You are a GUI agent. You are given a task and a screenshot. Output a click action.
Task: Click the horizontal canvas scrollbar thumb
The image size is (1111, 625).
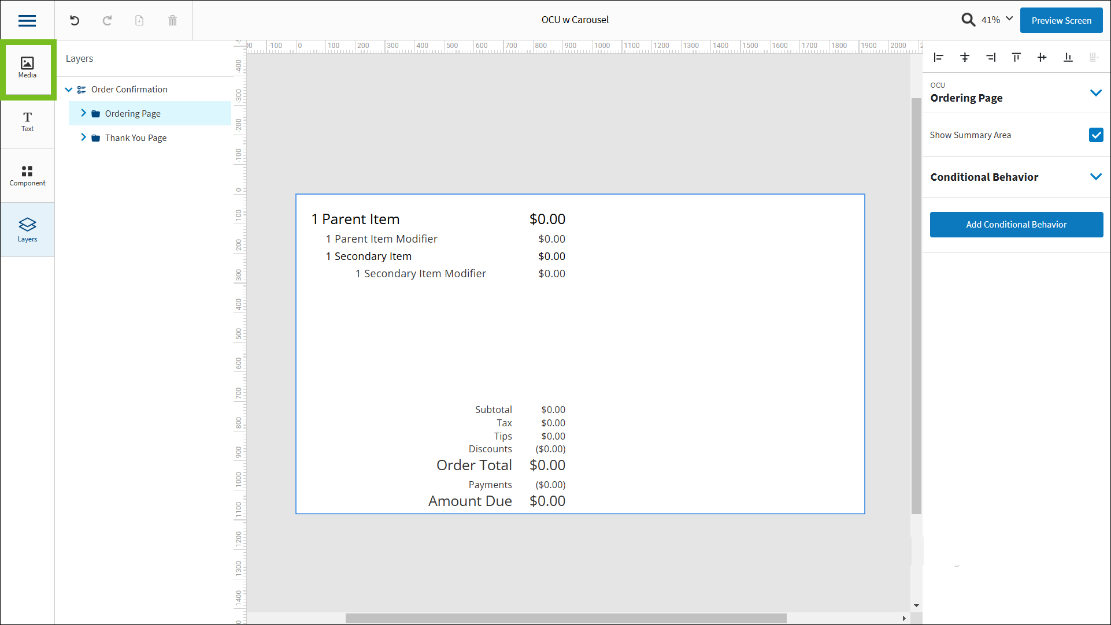(565, 618)
